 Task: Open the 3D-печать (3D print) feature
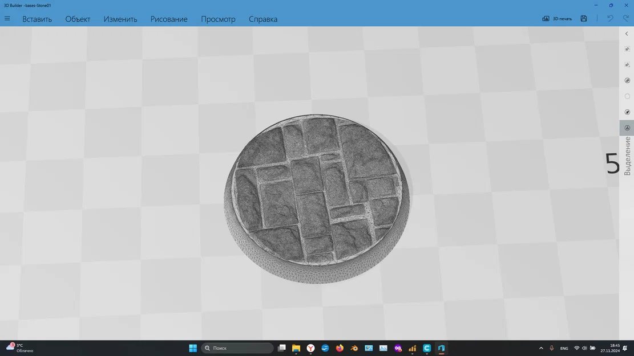[x=558, y=18]
